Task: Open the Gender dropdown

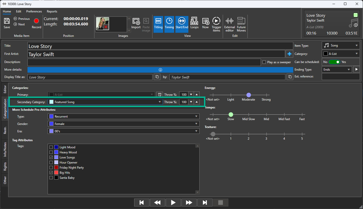Action: [x=123, y=124]
